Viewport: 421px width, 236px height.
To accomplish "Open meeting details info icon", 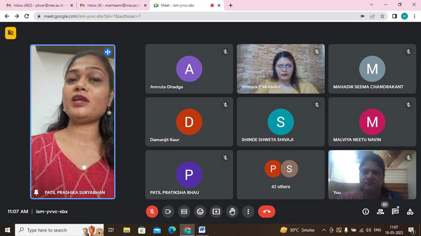I will coord(365,212).
